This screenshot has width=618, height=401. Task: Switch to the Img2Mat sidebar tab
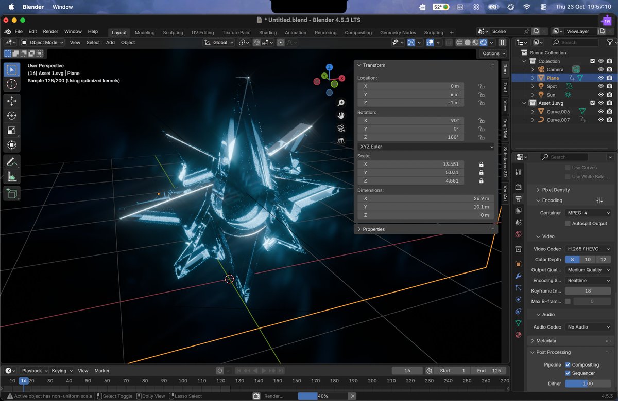point(505,129)
